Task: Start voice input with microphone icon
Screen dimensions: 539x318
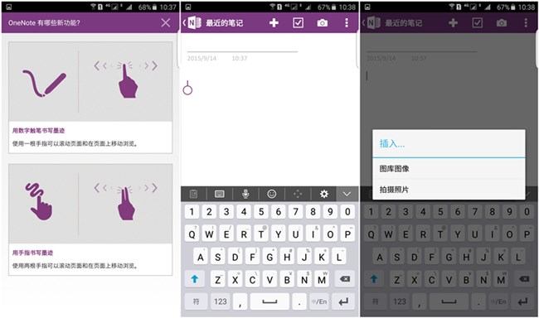Action: pyautogui.click(x=245, y=194)
